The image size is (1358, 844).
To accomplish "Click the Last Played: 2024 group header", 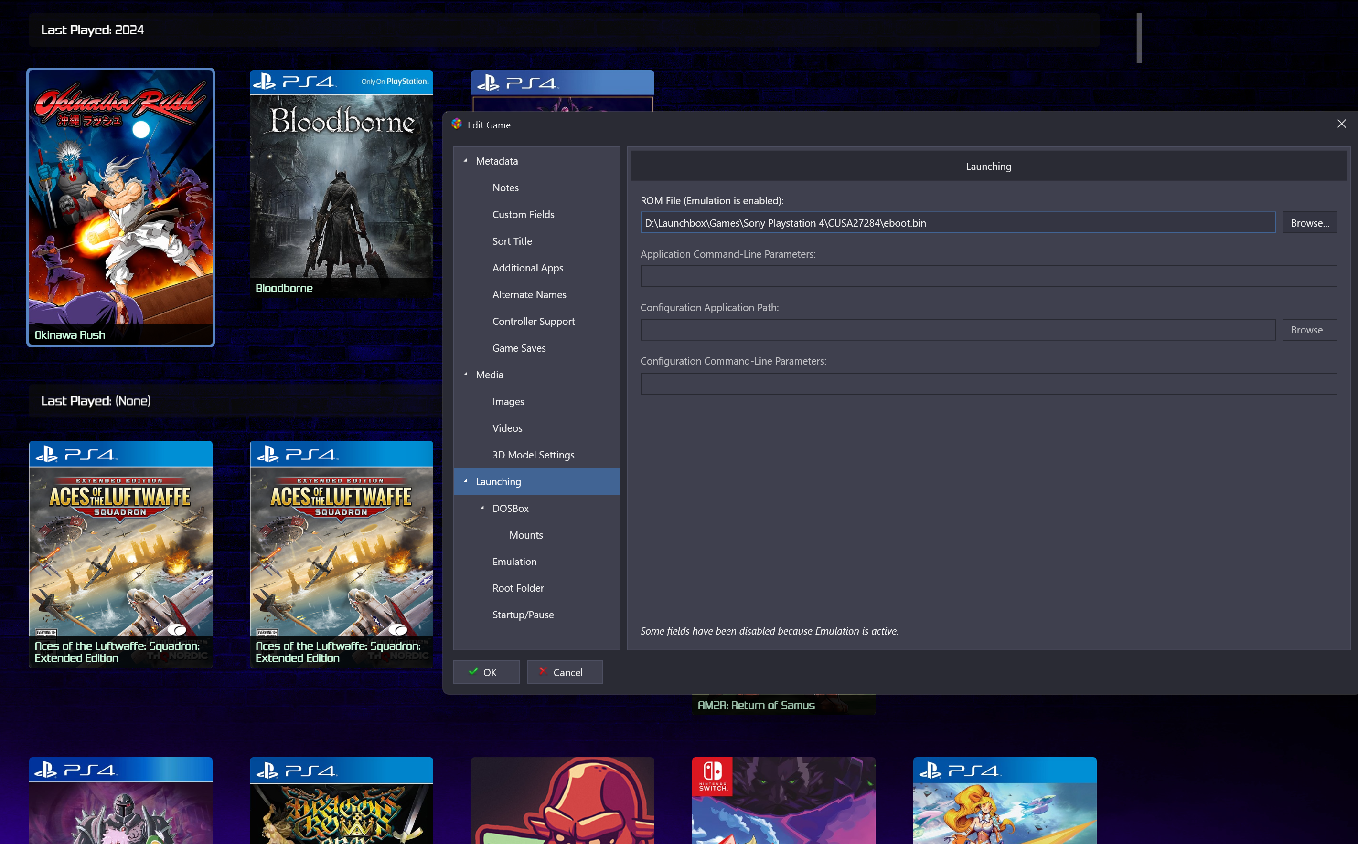I will (565, 30).
